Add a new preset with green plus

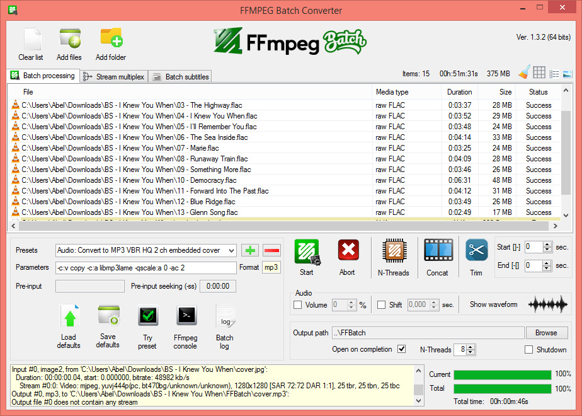(250, 250)
